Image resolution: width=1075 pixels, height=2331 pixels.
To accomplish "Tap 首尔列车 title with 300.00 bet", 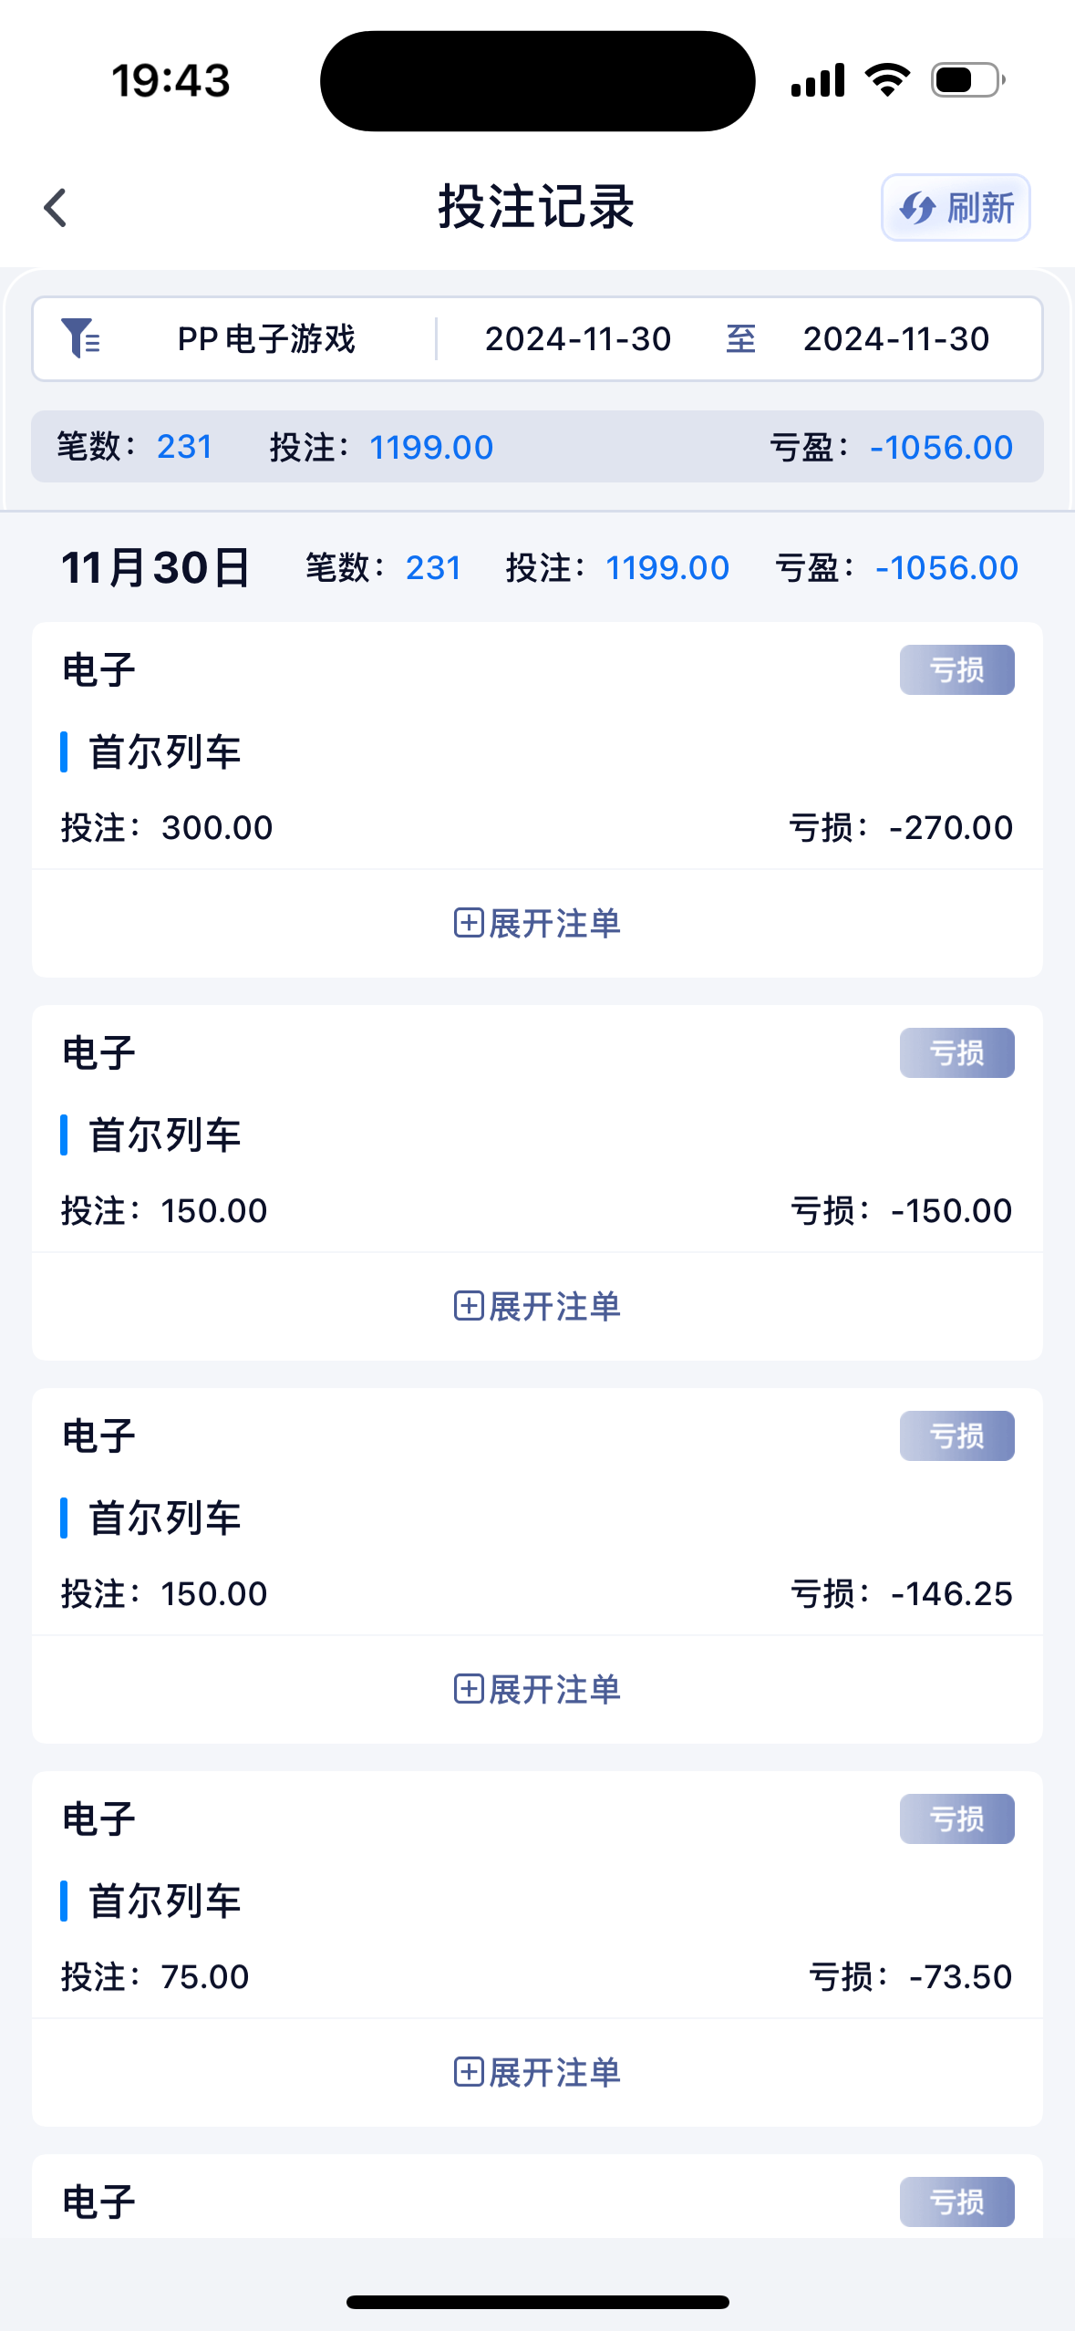I will pyautogui.click(x=164, y=752).
